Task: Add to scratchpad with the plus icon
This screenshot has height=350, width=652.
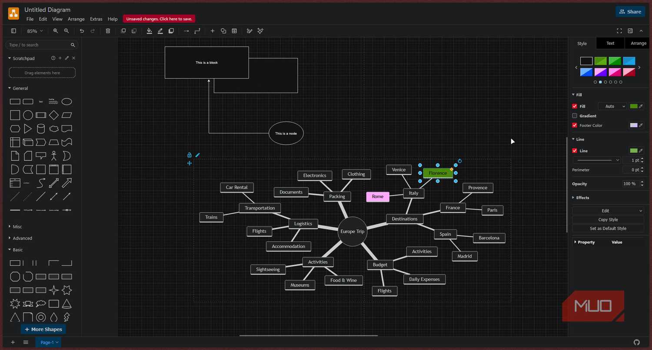Action: (60, 58)
